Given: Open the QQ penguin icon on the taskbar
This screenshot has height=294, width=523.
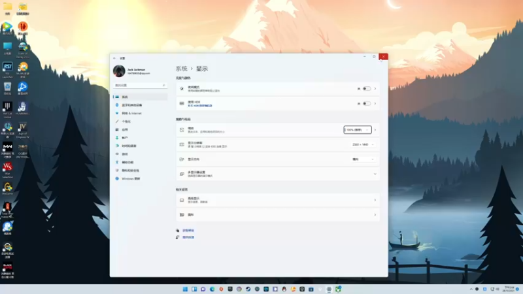Looking at the screenshot, I should pyautogui.click(x=284, y=289).
